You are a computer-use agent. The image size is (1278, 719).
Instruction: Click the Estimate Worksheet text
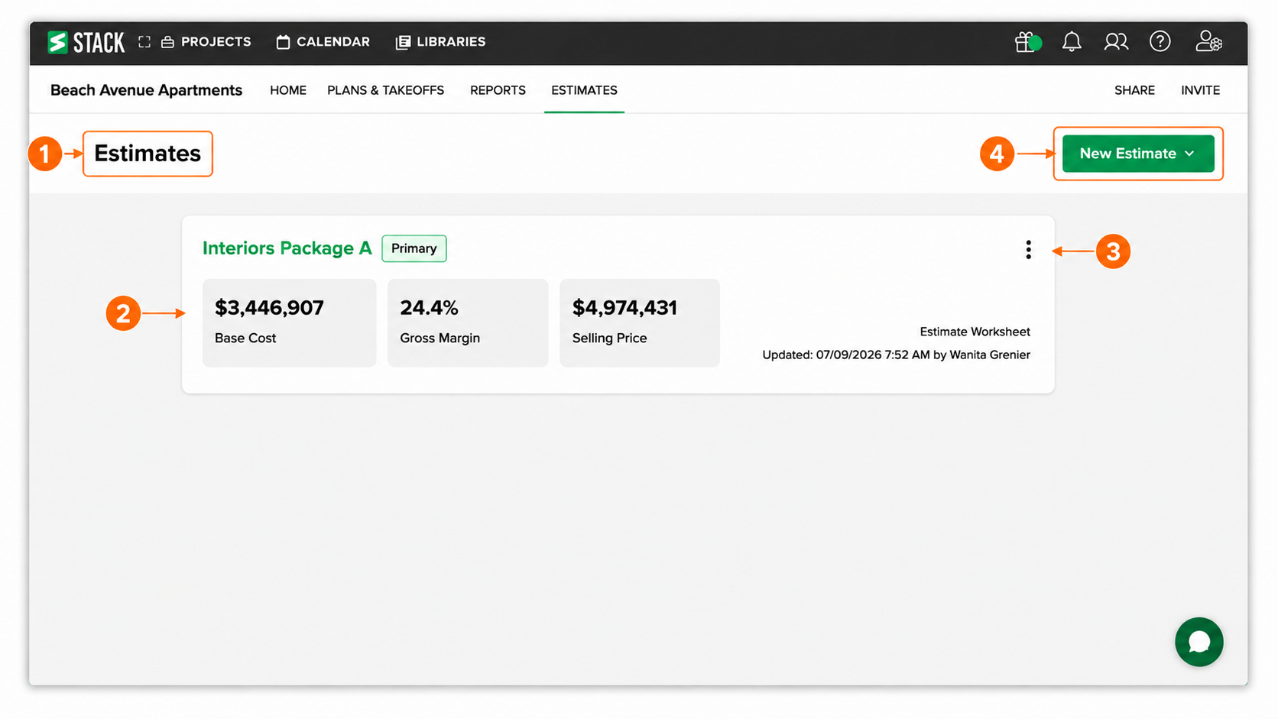[975, 332]
